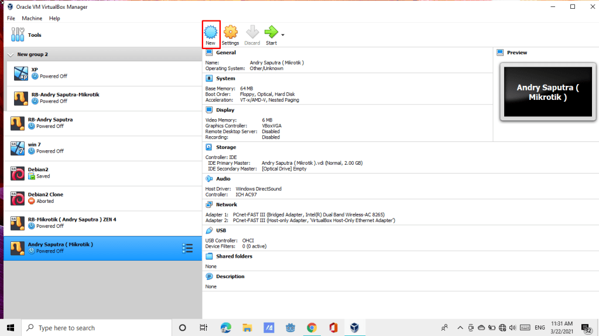Open the Tools icon in sidebar
This screenshot has width=599, height=336.
point(18,35)
